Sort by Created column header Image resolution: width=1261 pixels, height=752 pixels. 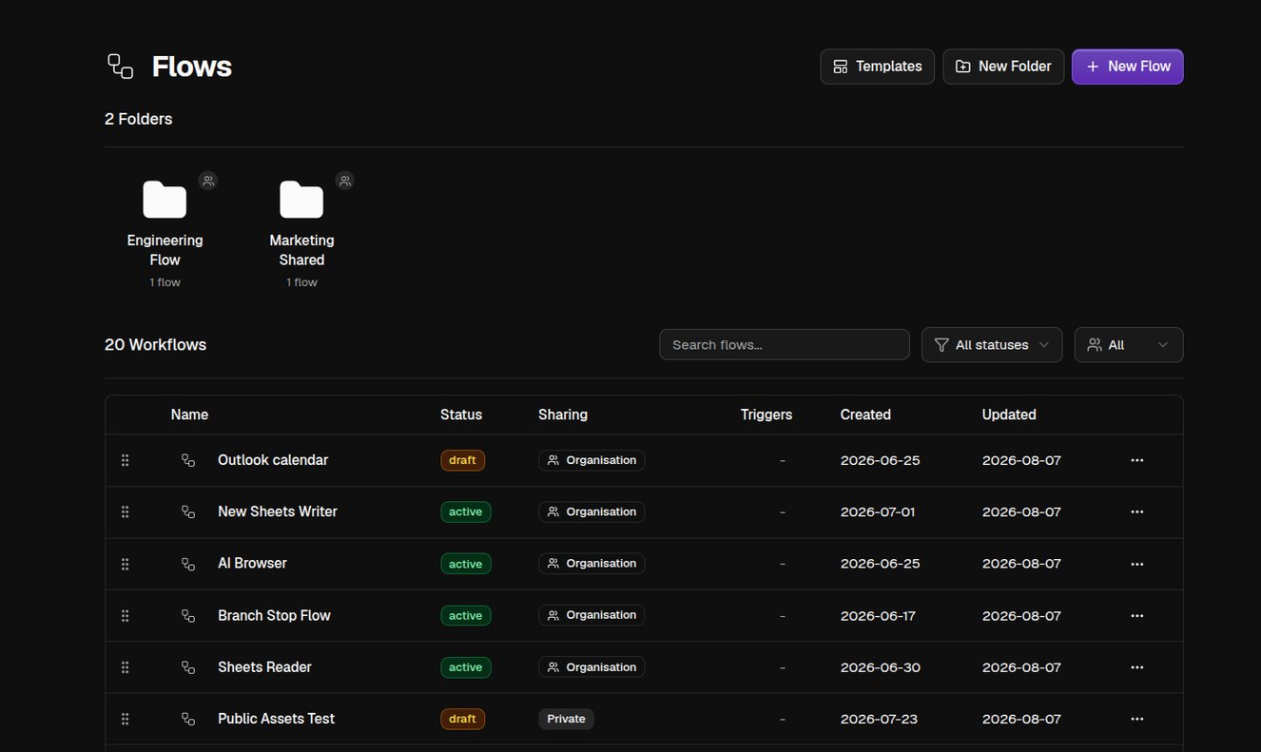coord(865,415)
